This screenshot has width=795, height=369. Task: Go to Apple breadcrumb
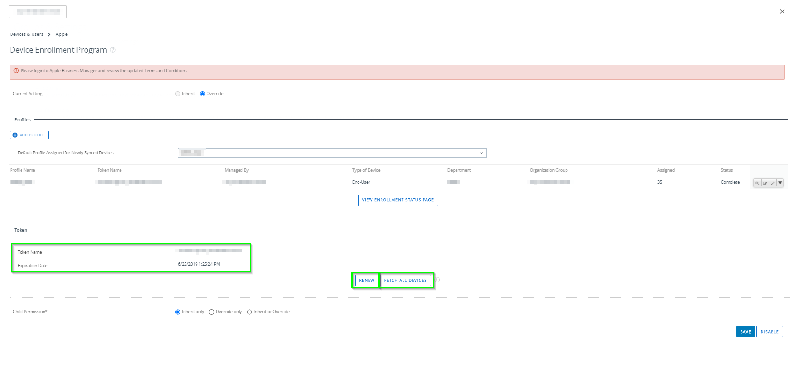click(x=62, y=34)
